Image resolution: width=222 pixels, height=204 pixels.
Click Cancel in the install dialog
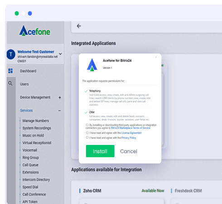pyautogui.click(x=129, y=151)
